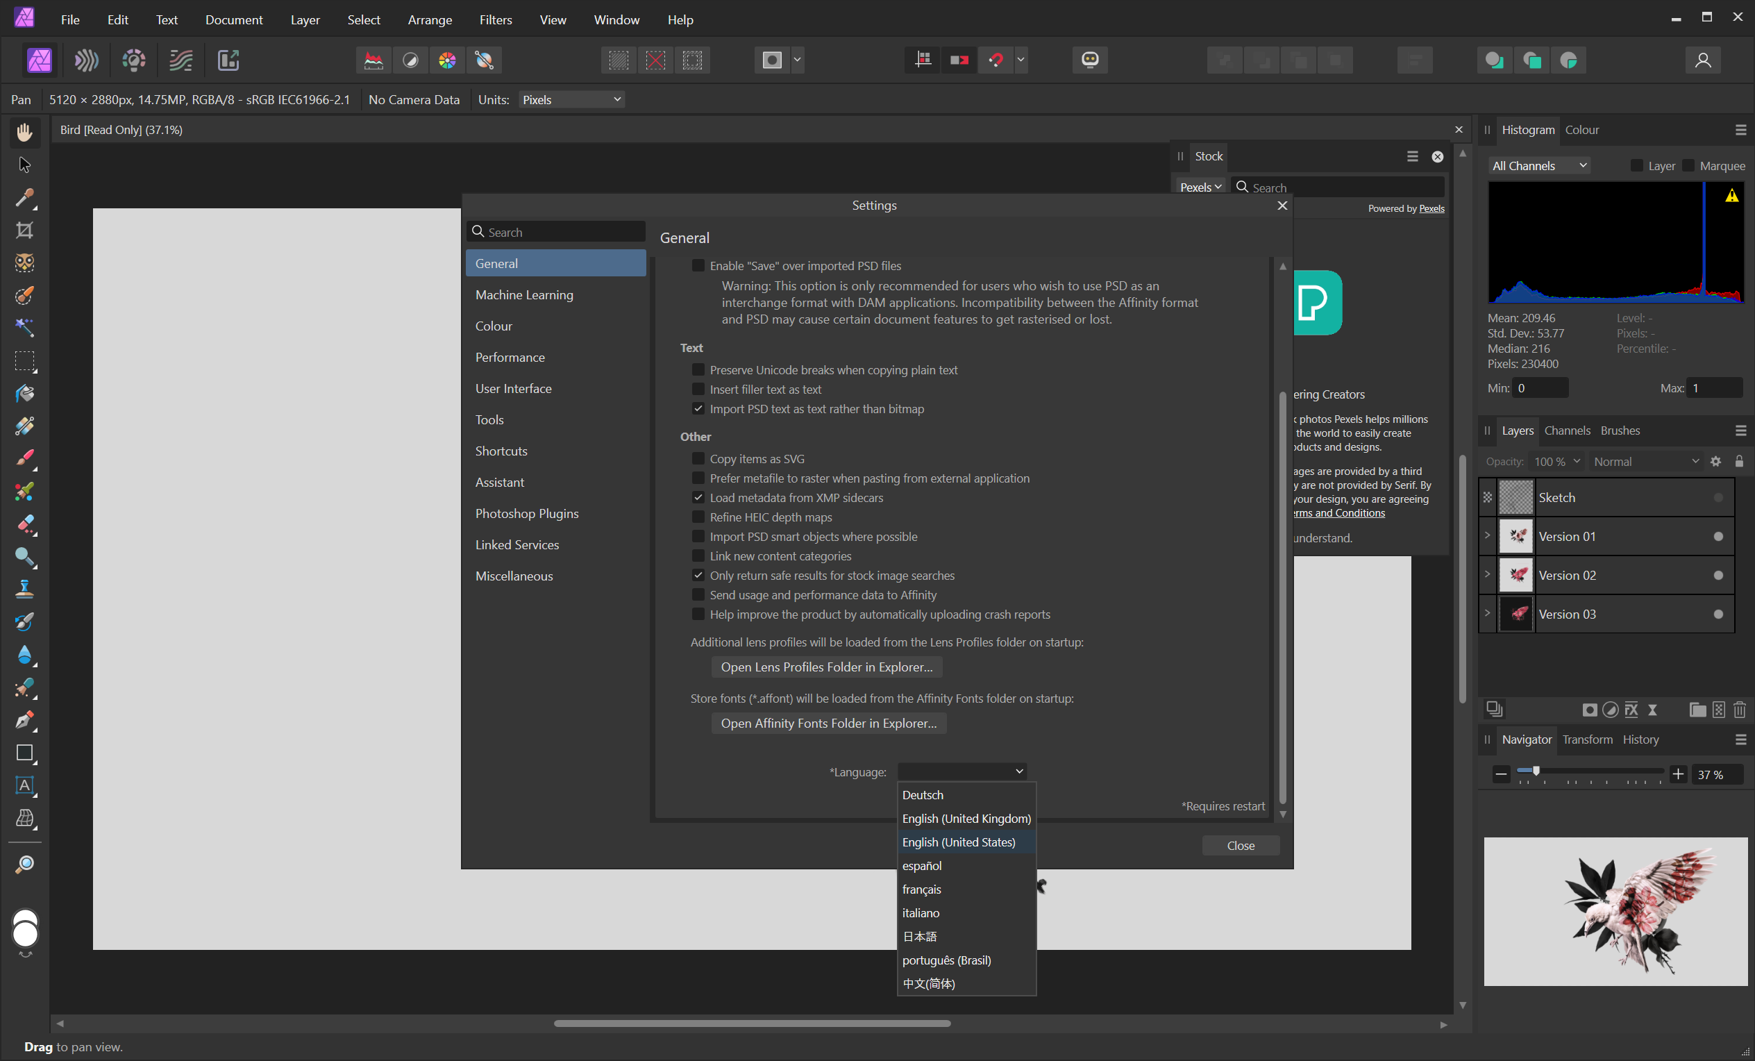
Task: Open the All Channels dropdown
Action: point(1538,166)
